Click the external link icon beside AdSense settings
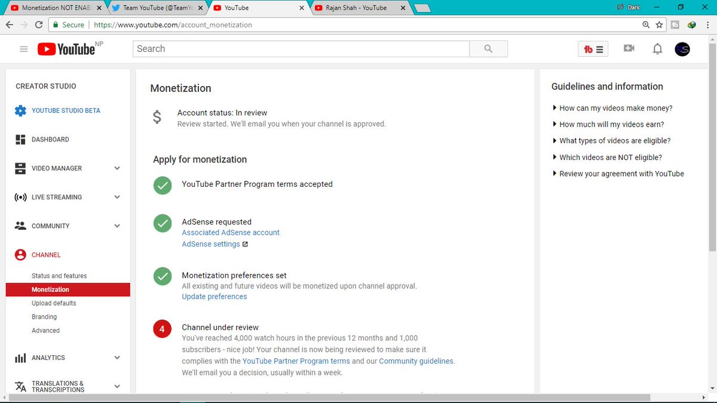 [245, 244]
